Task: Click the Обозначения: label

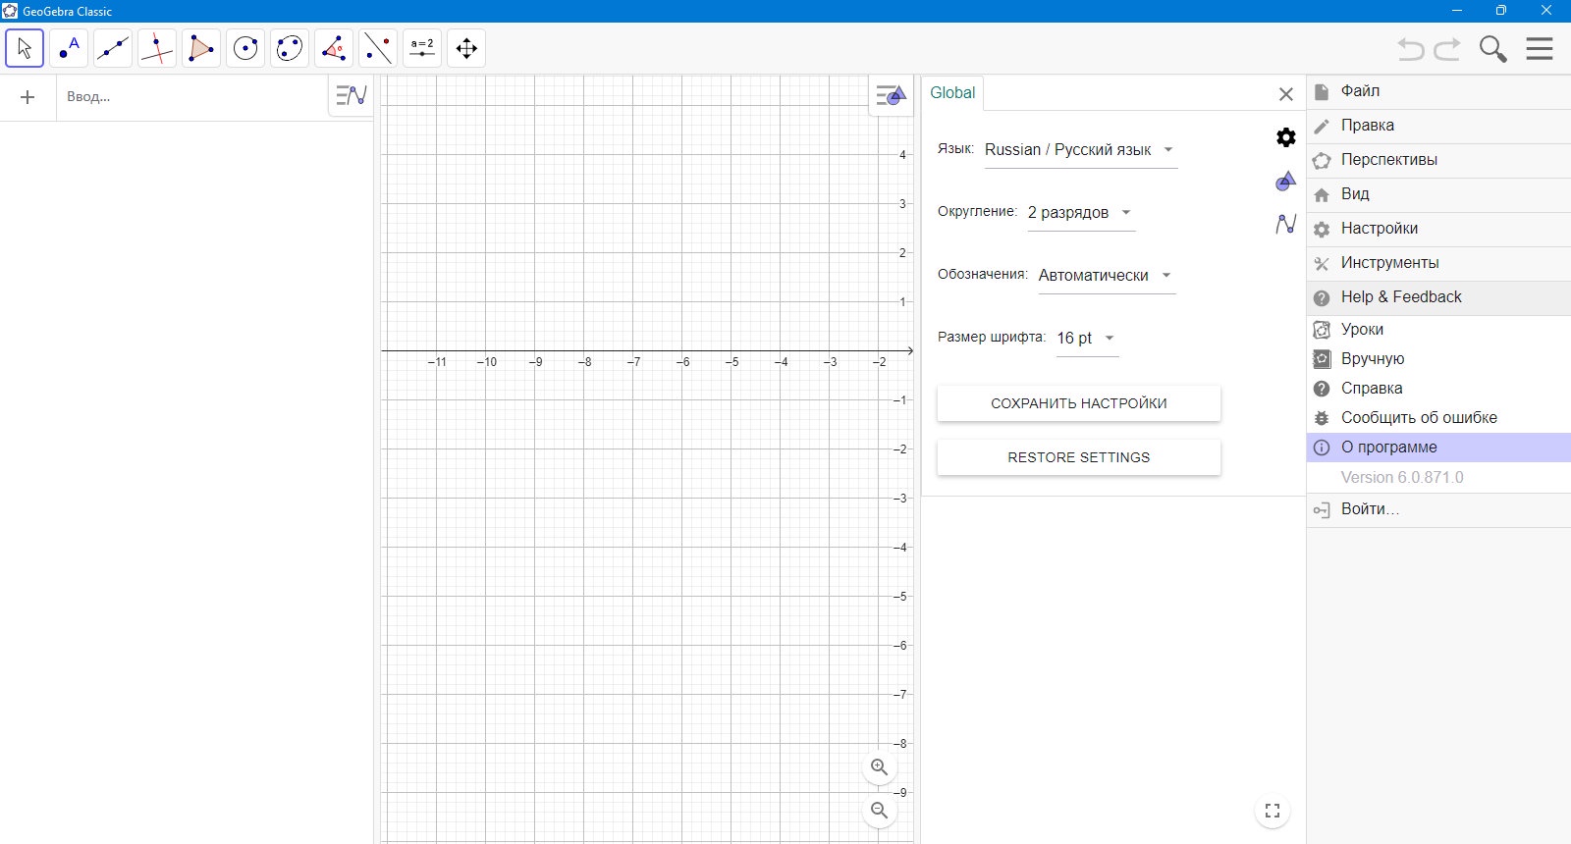Action: click(982, 274)
